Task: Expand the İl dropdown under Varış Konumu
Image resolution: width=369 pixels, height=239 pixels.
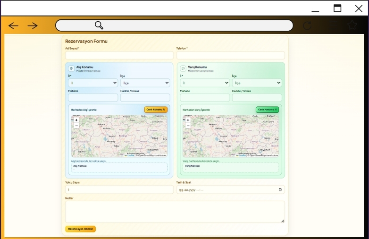Action: pyautogui.click(x=205, y=83)
